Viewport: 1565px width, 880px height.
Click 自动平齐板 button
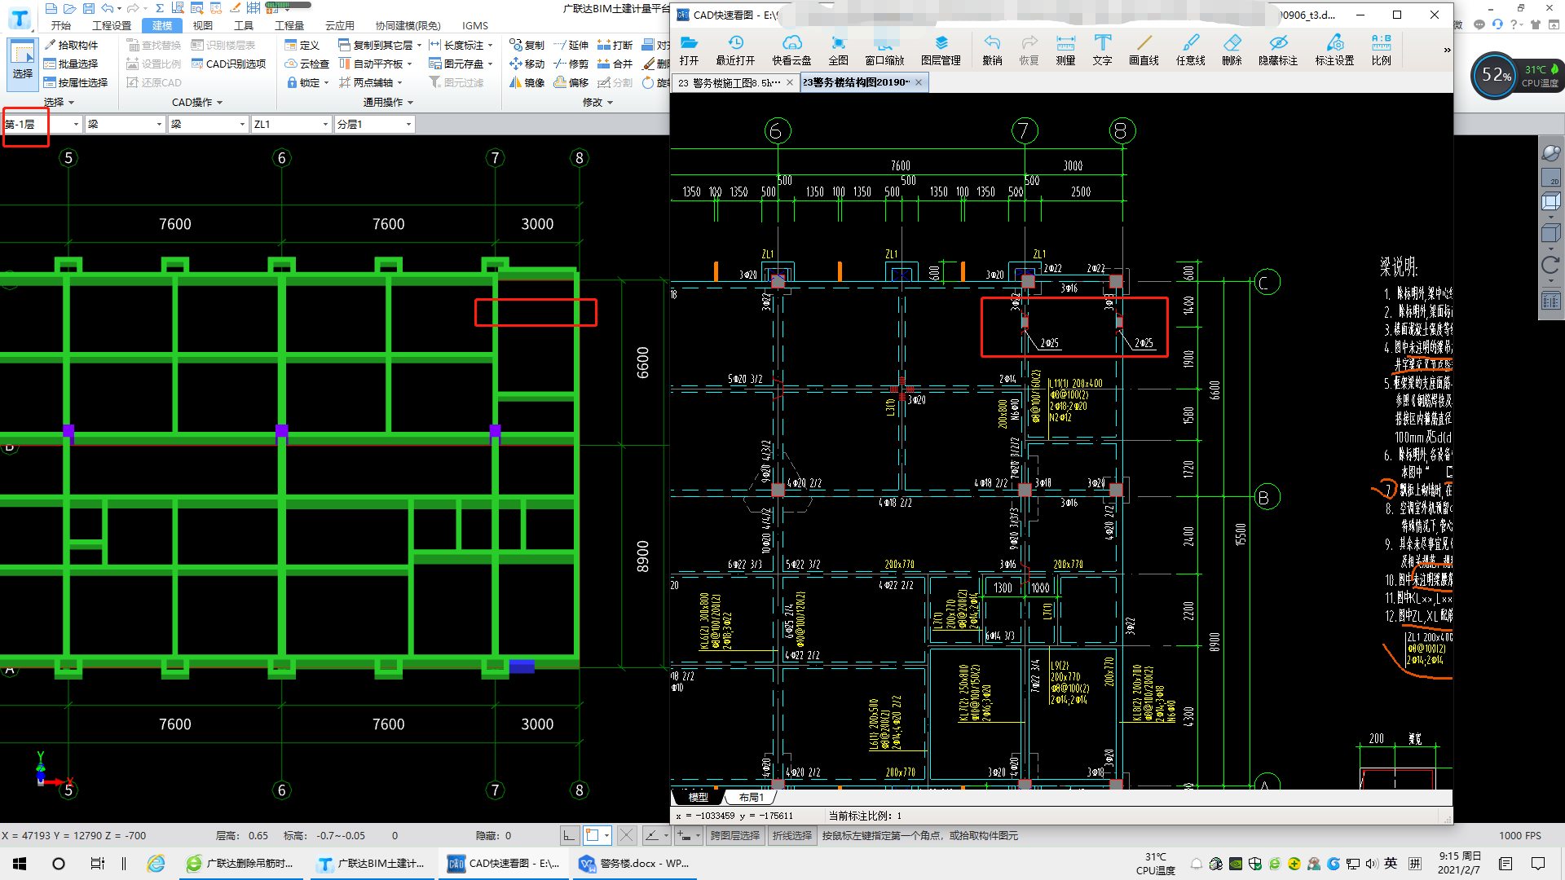371,64
